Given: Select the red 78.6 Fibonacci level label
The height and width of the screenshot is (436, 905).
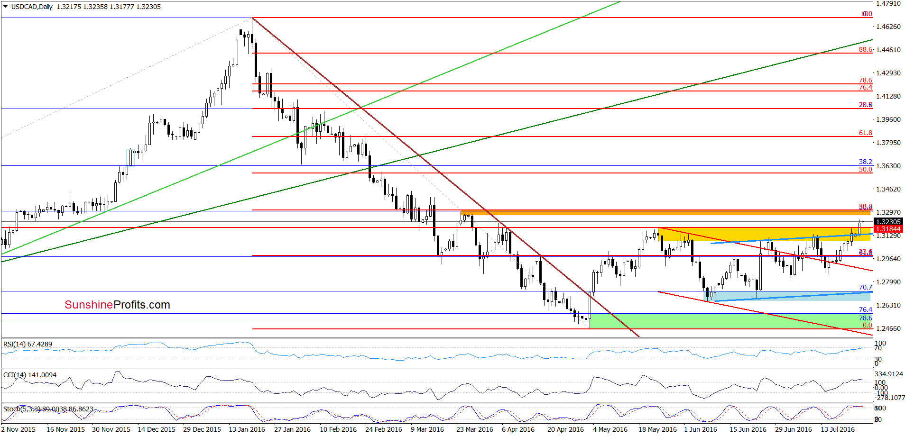Looking at the screenshot, I should pos(865,80).
